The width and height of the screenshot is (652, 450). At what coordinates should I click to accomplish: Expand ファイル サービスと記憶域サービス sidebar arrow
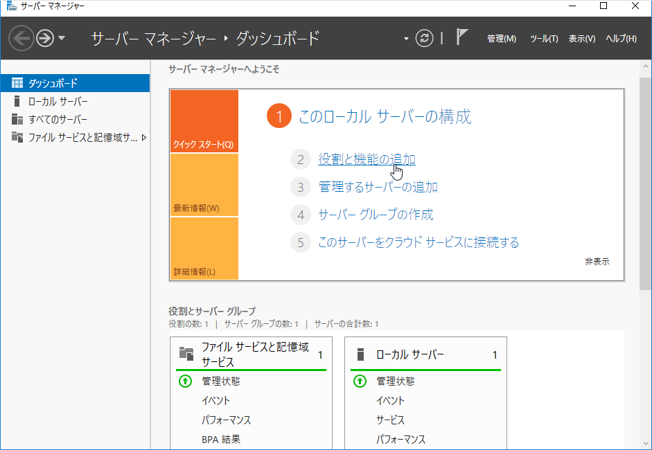(143, 137)
